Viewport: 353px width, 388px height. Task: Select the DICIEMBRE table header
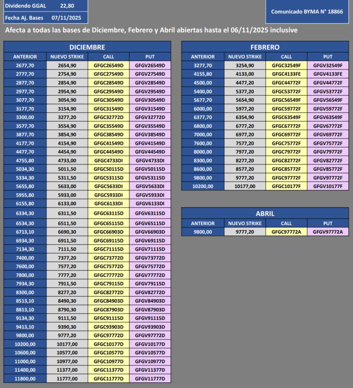click(x=87, y=46)
